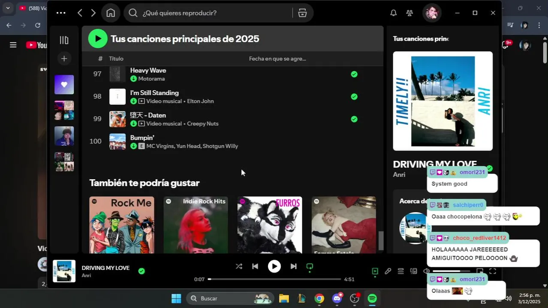The width and height of the screenshot is (548, 308).
Task: Open artist Creepy Nuts
Action: [x=203, y=124]
